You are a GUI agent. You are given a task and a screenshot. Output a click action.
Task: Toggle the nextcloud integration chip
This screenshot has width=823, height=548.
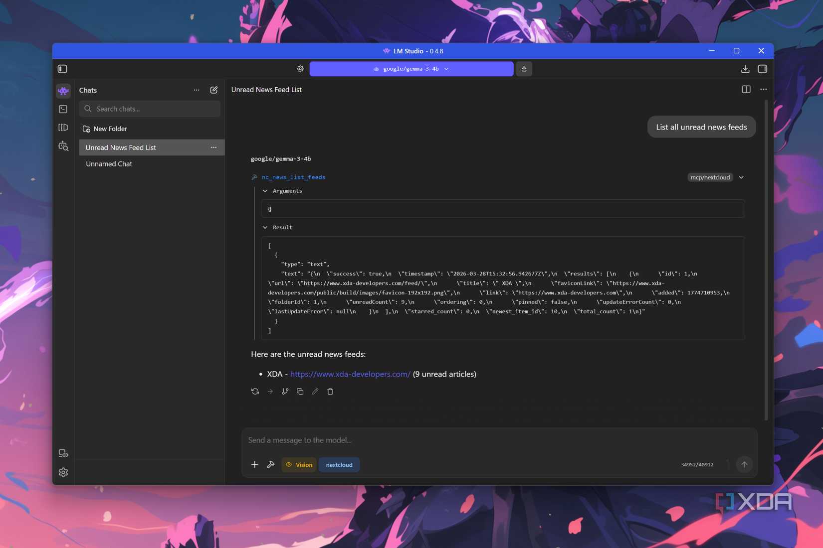(339, 465)
